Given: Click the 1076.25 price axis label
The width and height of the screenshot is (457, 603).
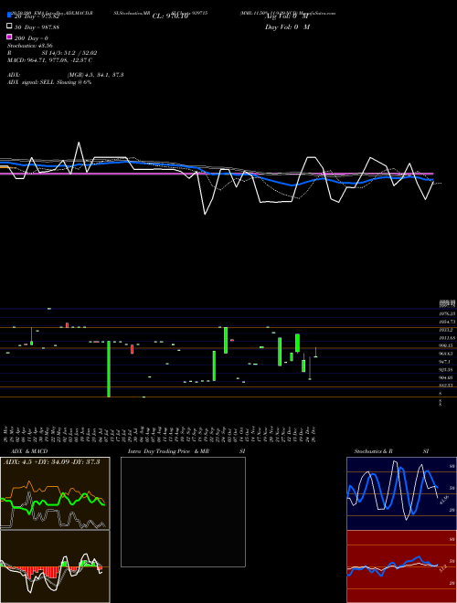Looking at the screenshot, I should (447, 313).
